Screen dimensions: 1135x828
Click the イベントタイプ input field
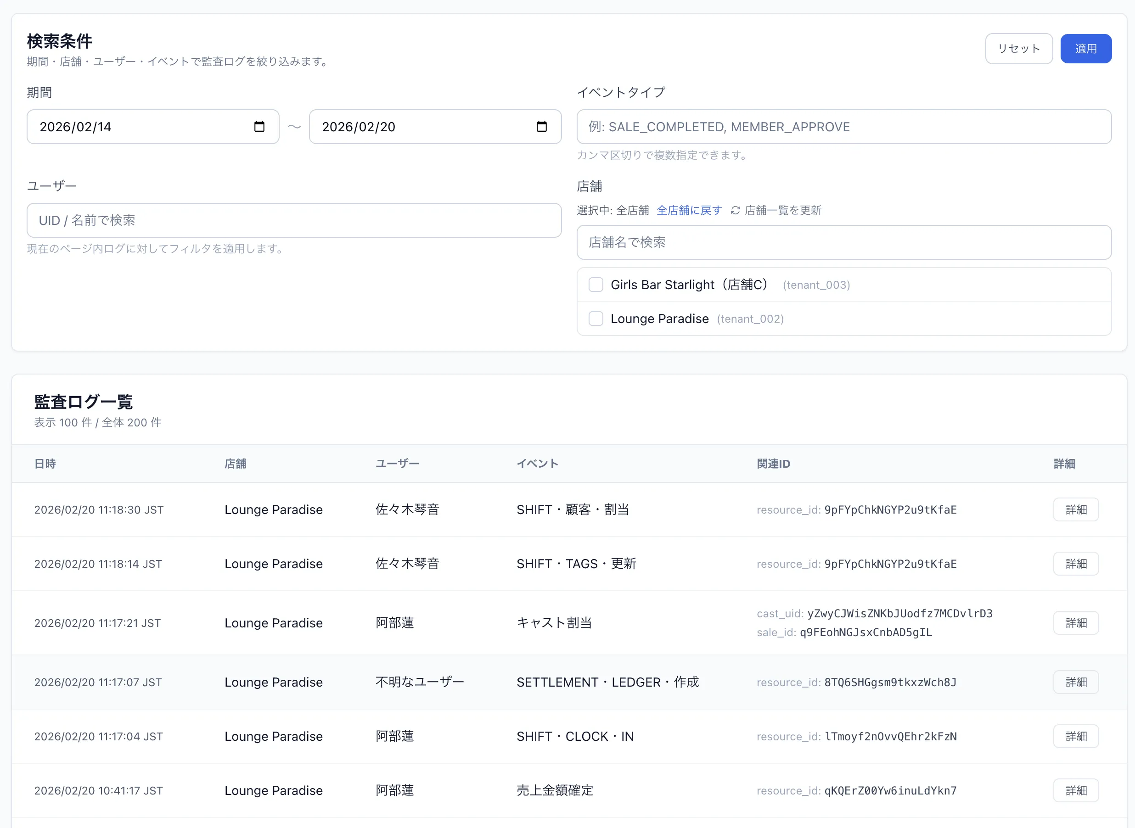click(845, 127)
